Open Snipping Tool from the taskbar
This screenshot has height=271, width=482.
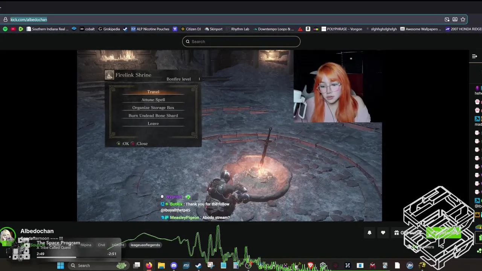click(x=211, y=265)
